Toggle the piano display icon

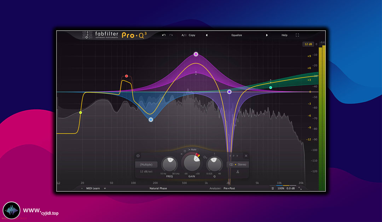58,183
